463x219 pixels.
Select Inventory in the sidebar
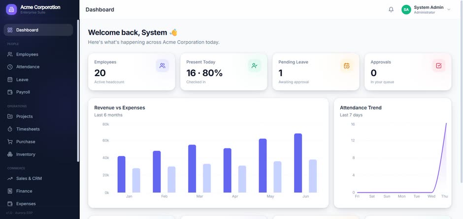click(38, 154)
